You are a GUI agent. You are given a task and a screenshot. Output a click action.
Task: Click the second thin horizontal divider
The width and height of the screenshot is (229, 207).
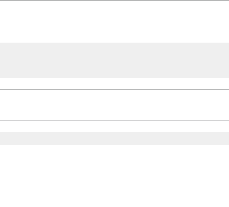coord(114,121)
